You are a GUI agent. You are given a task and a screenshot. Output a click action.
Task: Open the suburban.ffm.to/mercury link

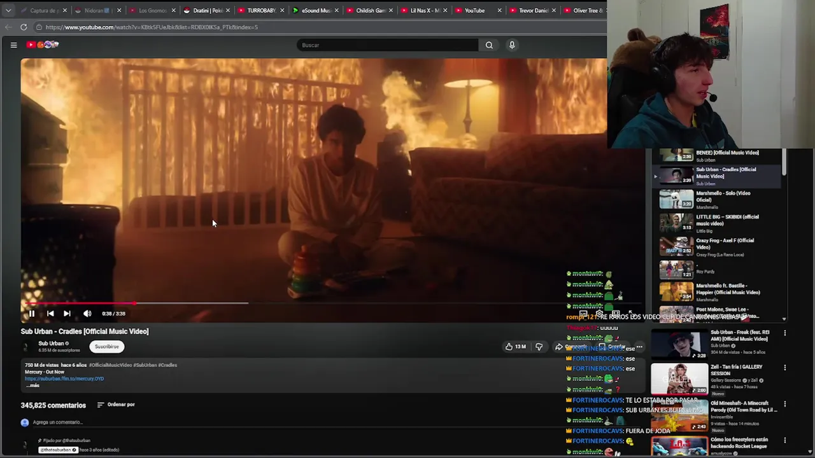[x=64, y=378]
